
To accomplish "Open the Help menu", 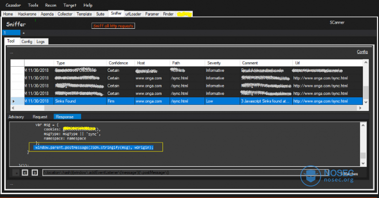I will (88, 5).
